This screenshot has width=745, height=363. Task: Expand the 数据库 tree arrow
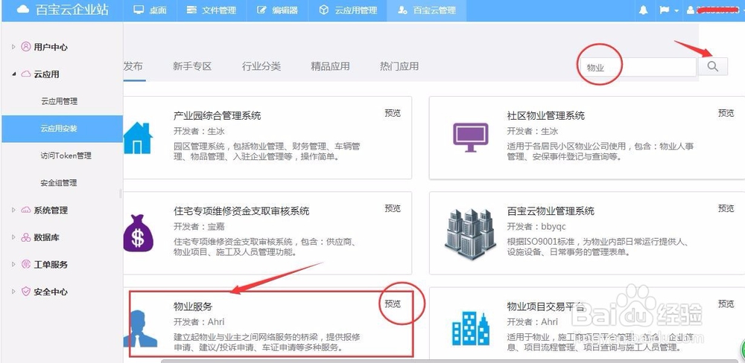point(13,237)
